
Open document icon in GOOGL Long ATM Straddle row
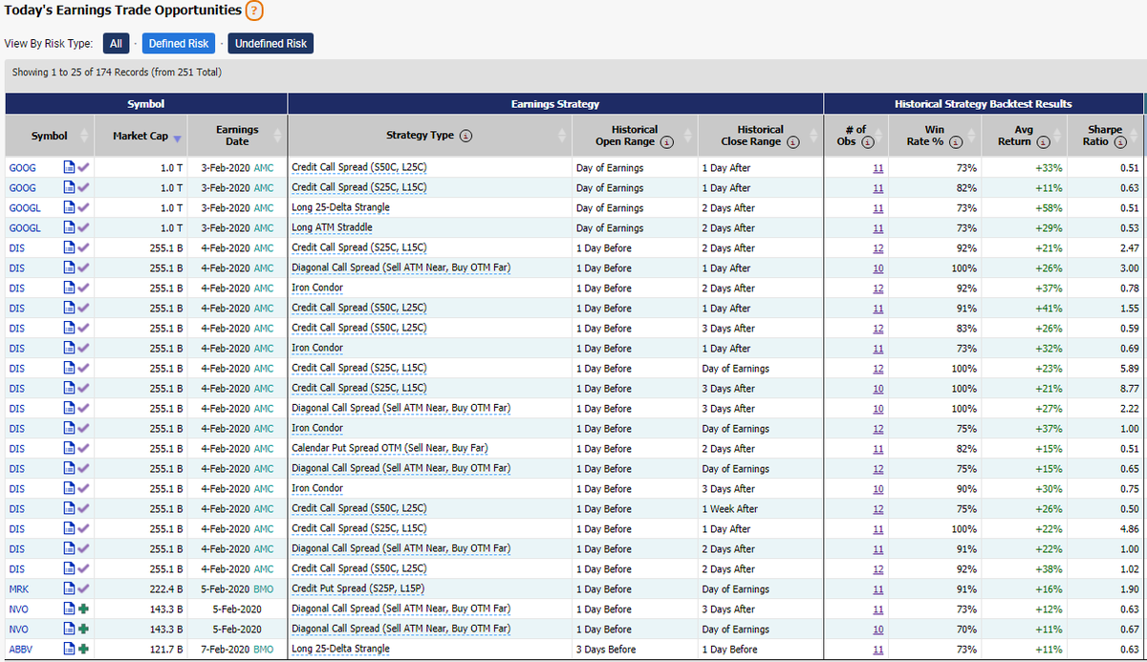coord(69,228)
